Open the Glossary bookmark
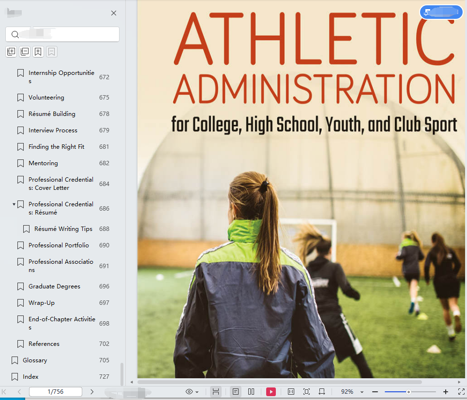The width and height of the screenshot is (467, 400). [35, 360]
